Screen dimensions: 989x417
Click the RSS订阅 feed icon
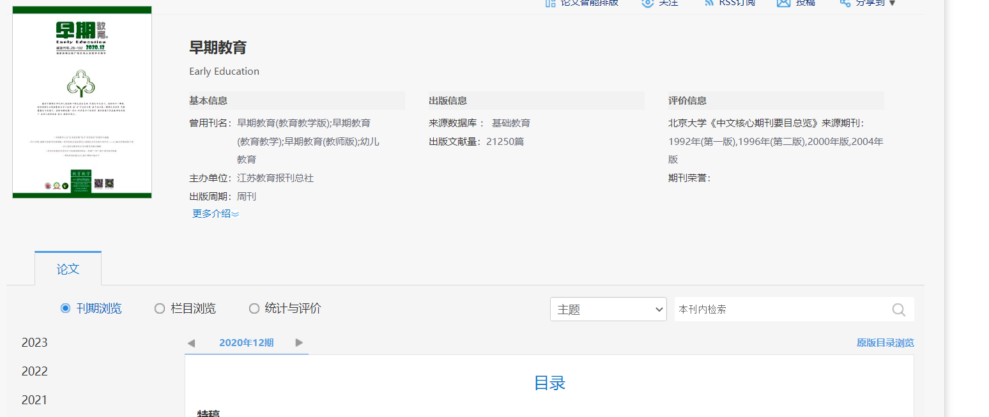[709, 3]
